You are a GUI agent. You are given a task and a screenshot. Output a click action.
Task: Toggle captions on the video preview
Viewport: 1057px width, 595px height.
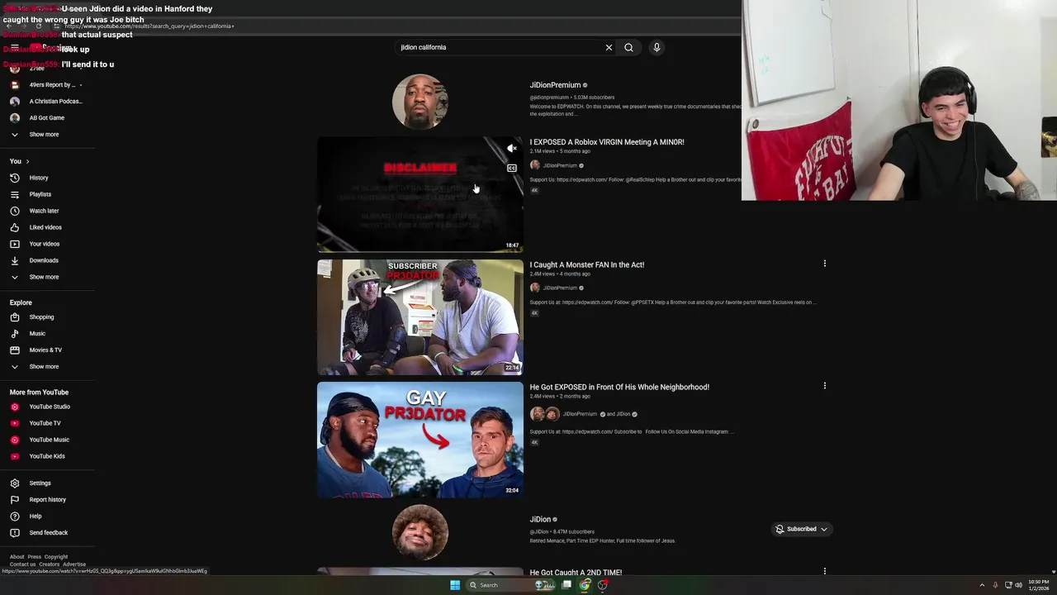pyautogui.click(x=512, y=169)
